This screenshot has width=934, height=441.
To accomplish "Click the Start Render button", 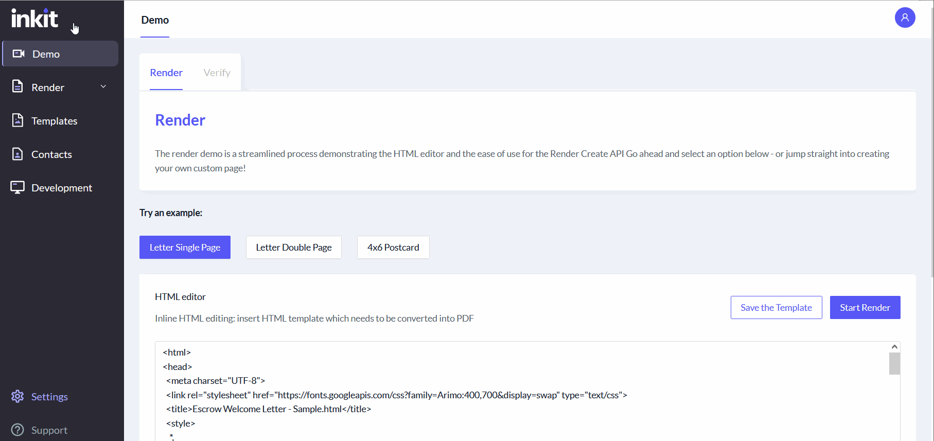I will point(865,307).
